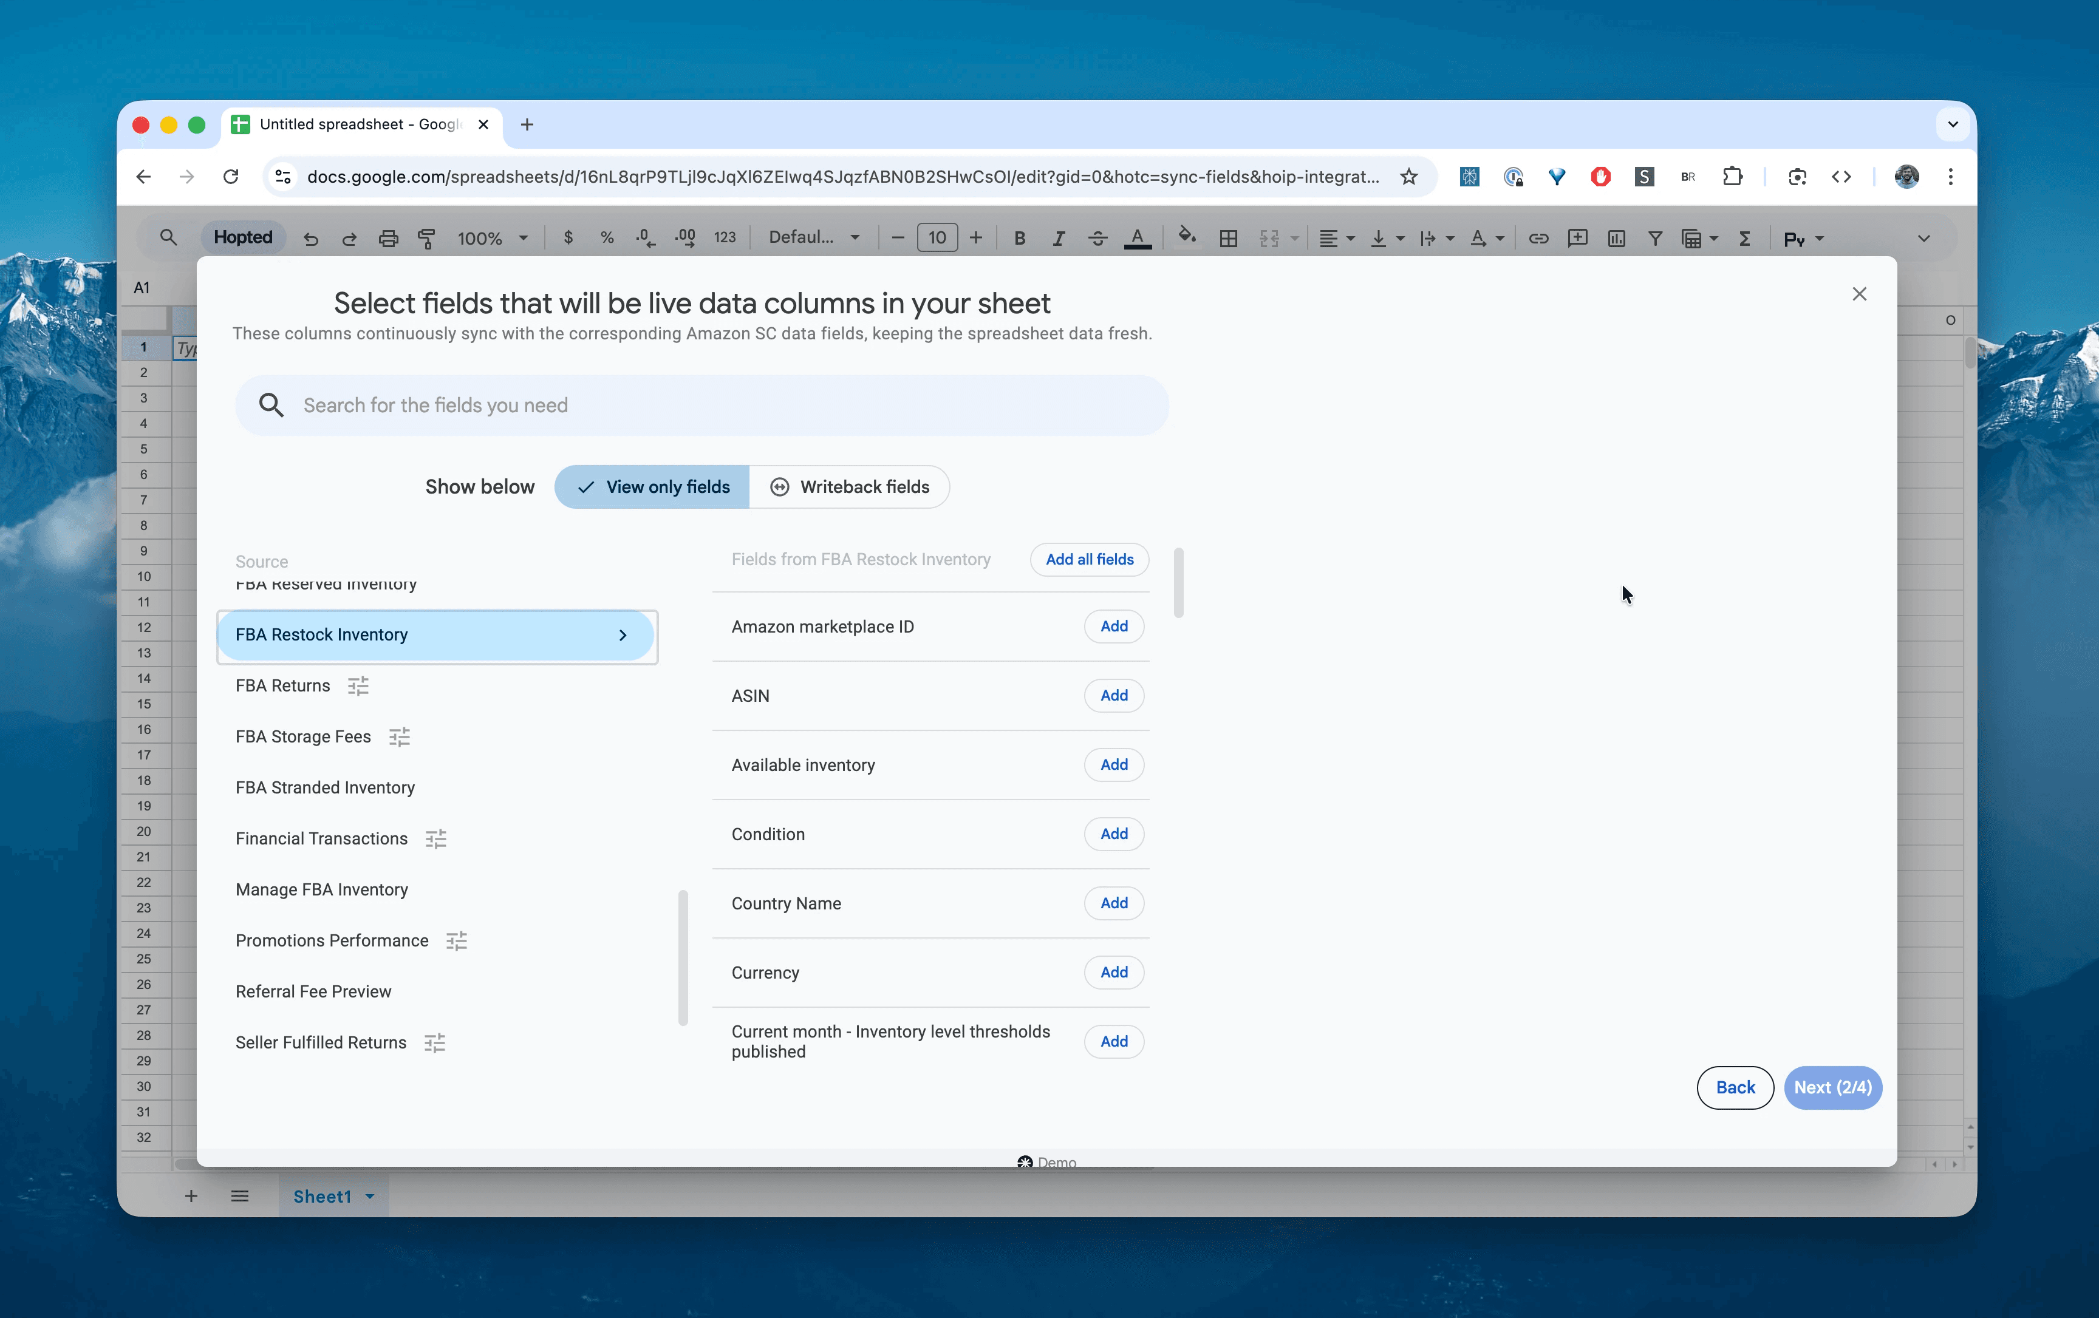2099x1318 pixels.
Task: Click the Functions sigma icon
Action: [x=1744, y=239]
